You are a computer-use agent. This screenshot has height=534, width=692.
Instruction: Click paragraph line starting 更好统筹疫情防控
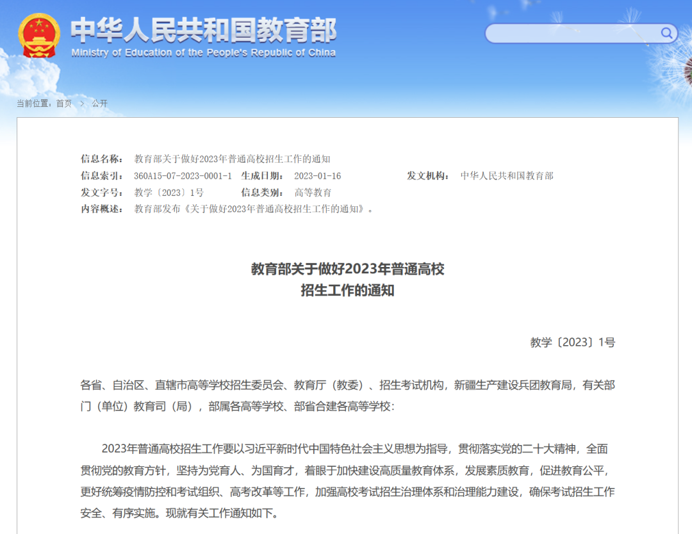[x=348, y=492]
